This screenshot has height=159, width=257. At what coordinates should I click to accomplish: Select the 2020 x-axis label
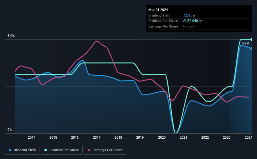[x=162, y=137]
